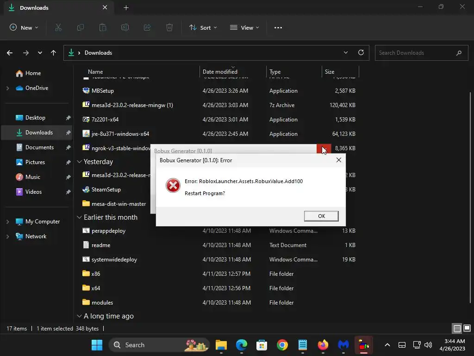Open Google Chrome from the taskbar
The height and width of the screenshot is (356, 474).
point(282,345)
